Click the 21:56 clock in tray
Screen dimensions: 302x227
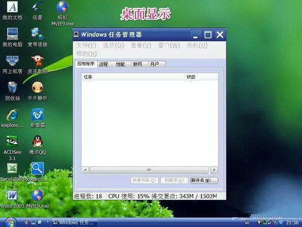[292, 222]
